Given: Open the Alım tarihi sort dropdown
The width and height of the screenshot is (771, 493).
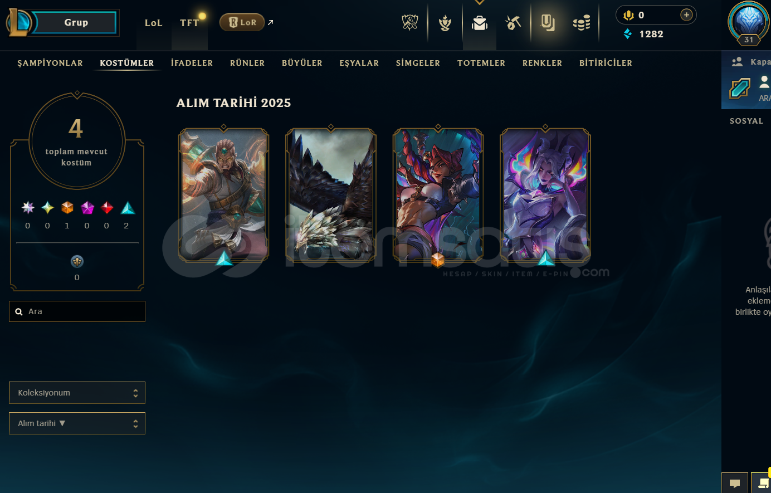Looking at the screenshot, I should click(77, 423).
